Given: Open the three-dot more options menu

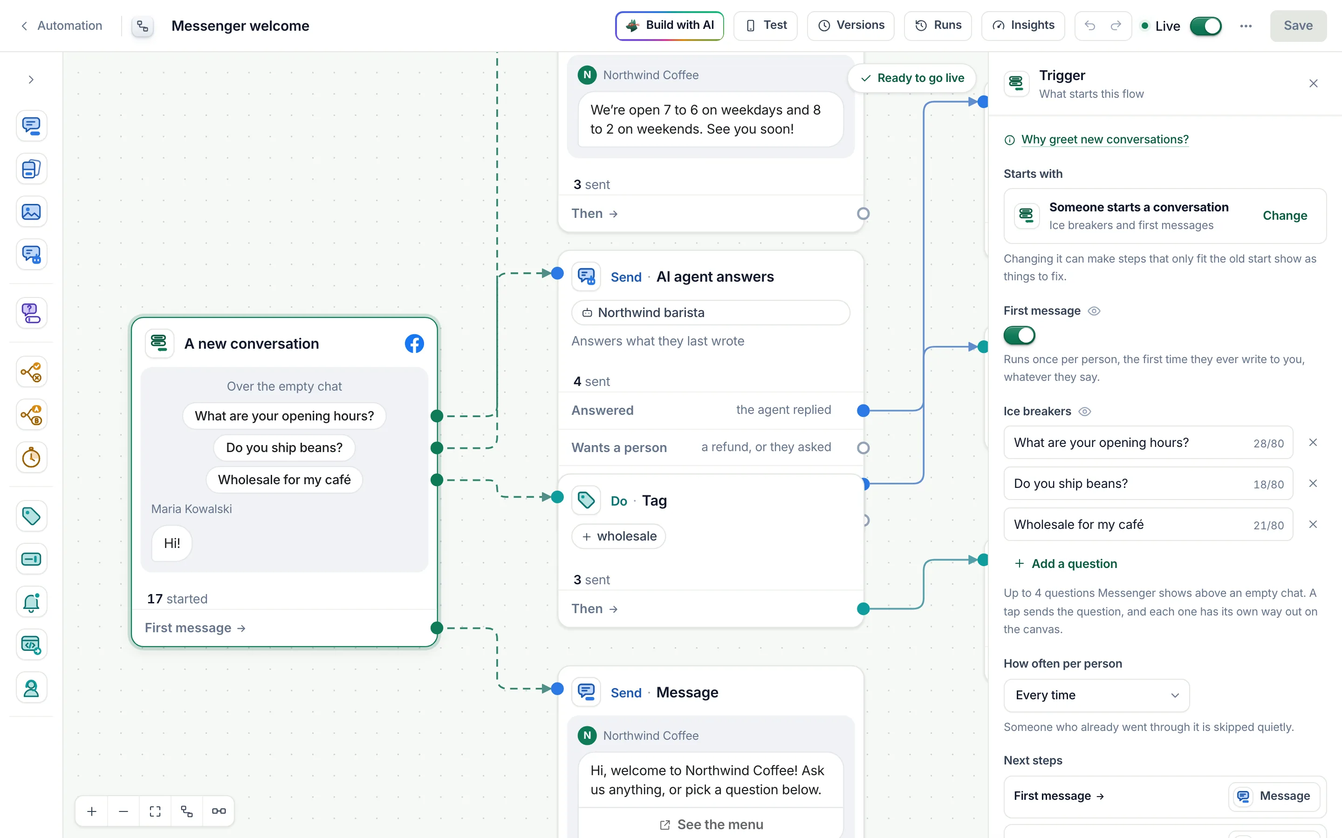Looking at the screenshot, I should (1246, 26).
